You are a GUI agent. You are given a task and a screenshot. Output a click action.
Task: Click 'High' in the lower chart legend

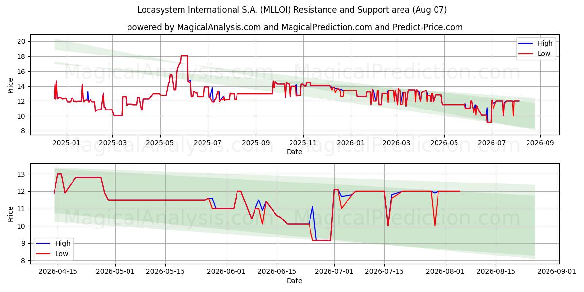click(62, 243)
